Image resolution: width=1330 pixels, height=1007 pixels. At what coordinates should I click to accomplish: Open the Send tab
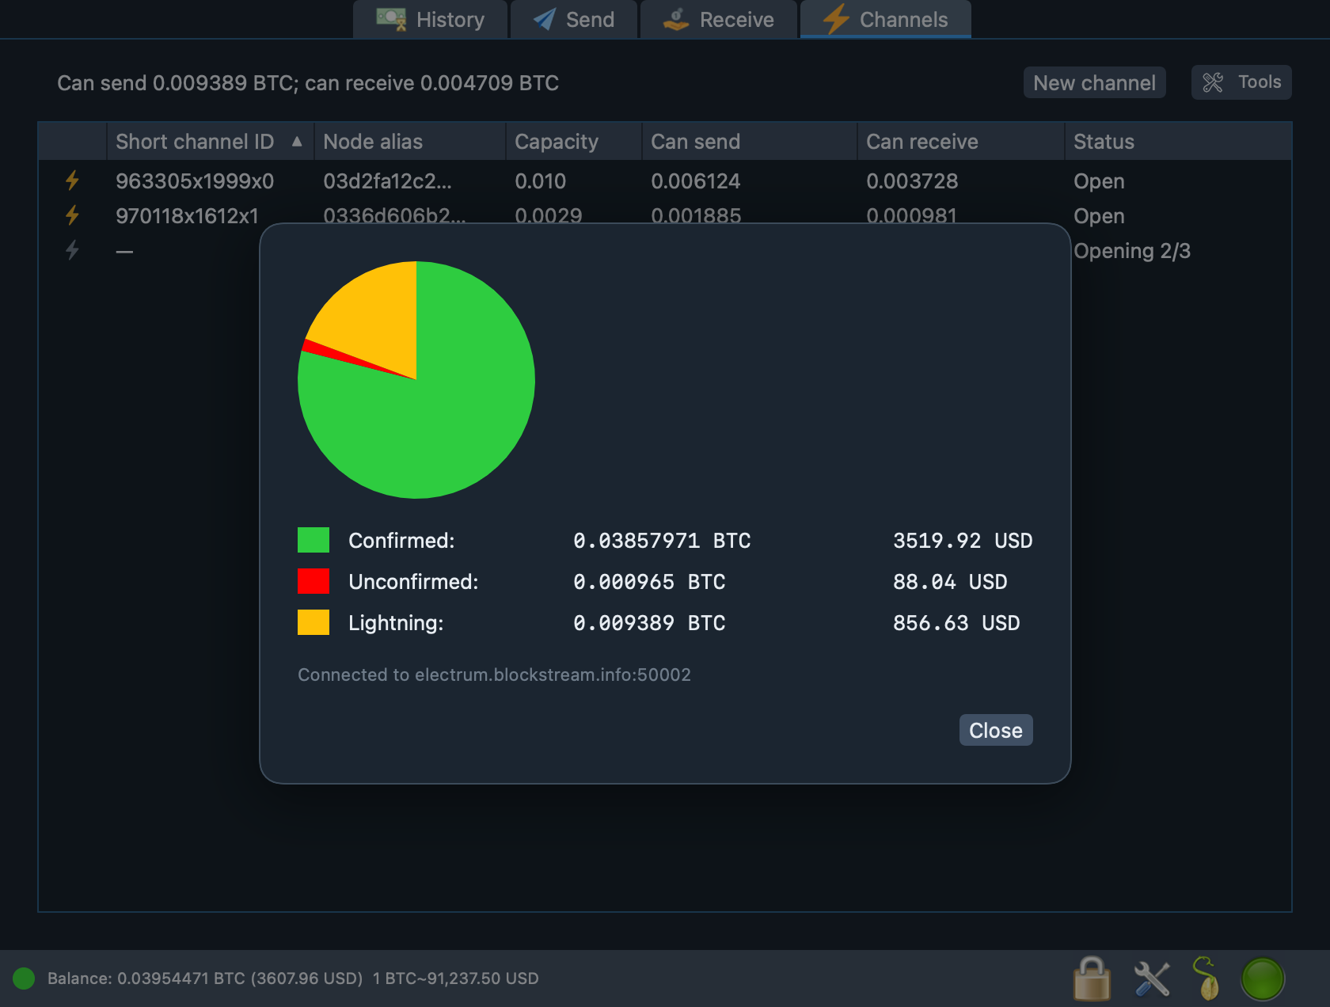pos(574,19)
